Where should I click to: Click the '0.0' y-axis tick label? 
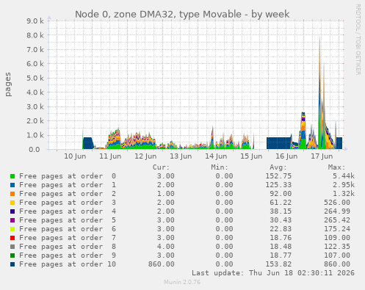pos(34,150)
